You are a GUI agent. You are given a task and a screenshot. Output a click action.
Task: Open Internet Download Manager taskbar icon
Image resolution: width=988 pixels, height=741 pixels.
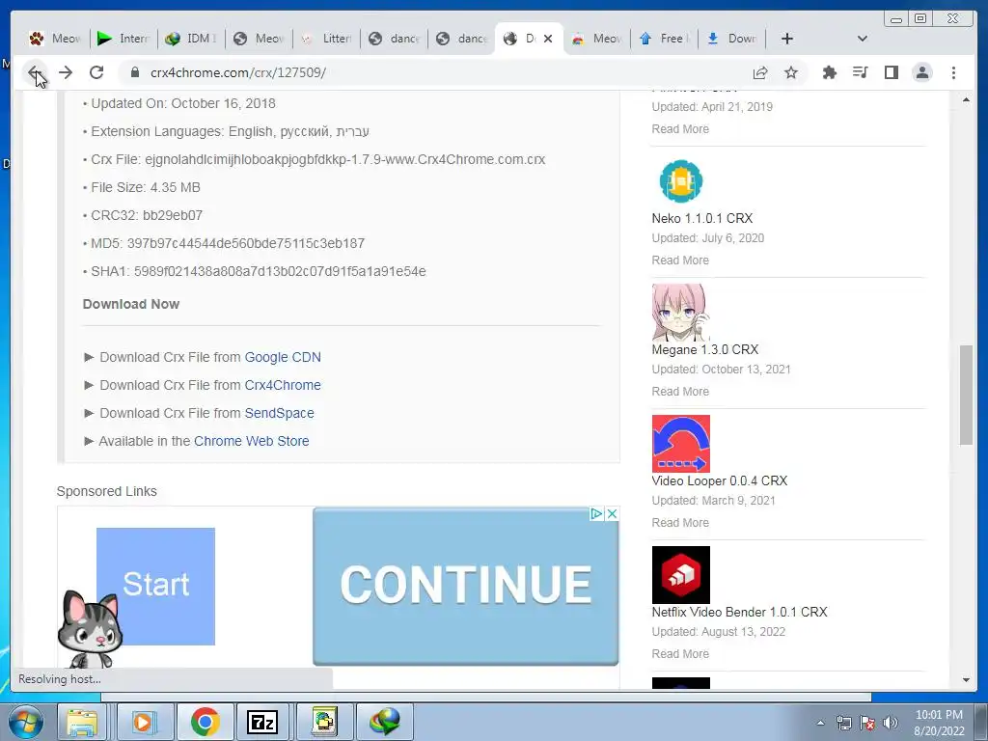coord(385,722)
